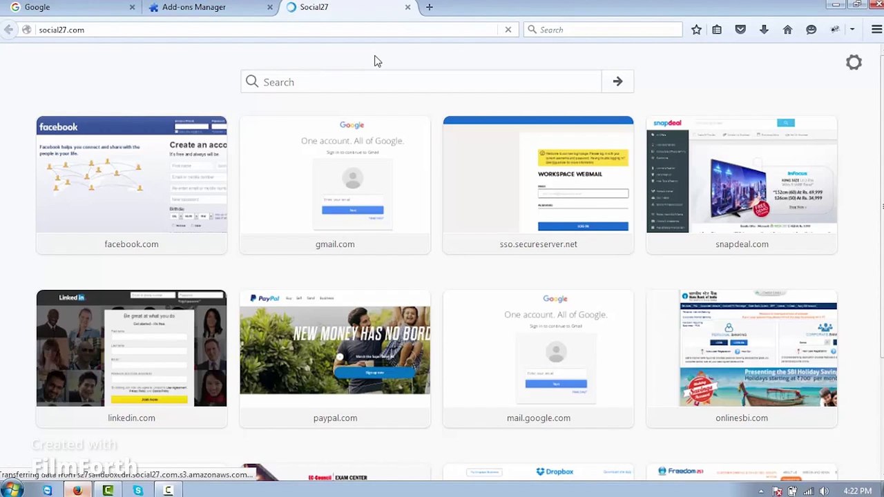The width and height of the screenshot is (884, 497).
Task: Open the gmail.com thumbnail tile
Action: click(x=335, y=185)
